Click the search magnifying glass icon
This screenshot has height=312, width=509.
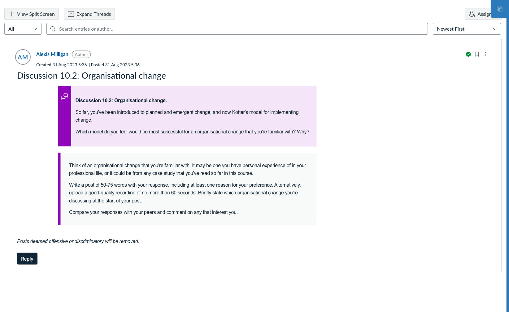(x=53, y=29)
